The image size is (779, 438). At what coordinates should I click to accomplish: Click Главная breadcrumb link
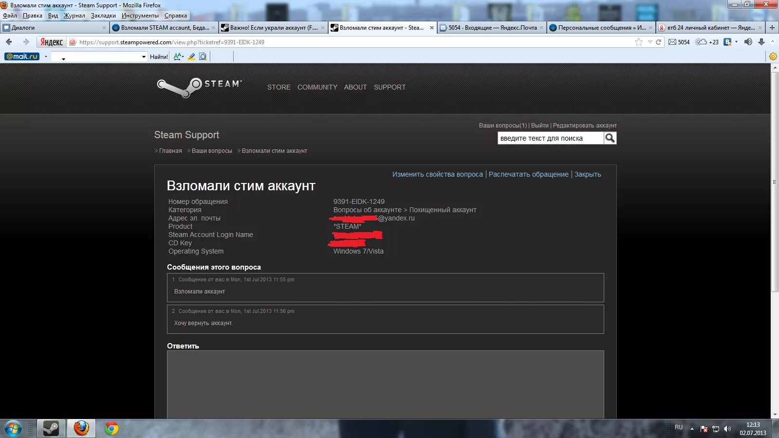(x=170, y=151)
